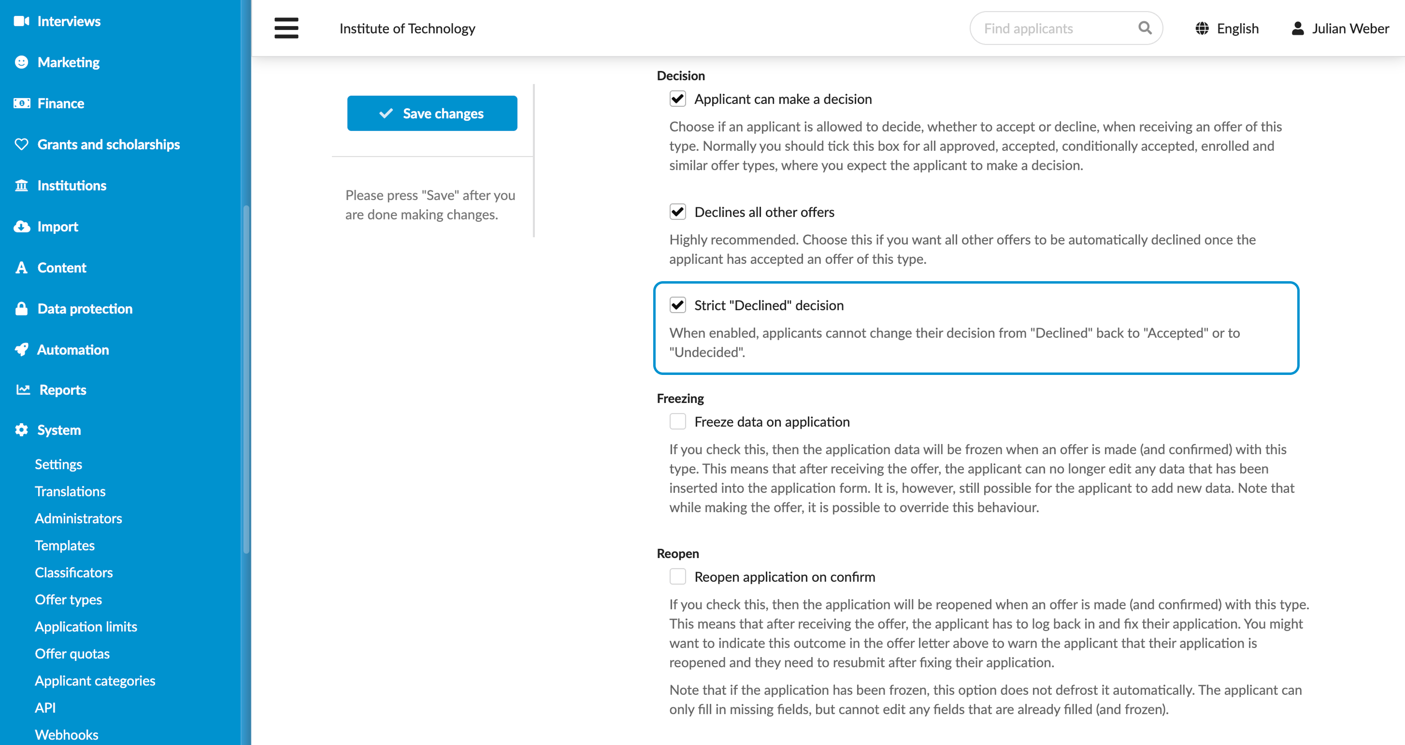Click the Grants and scholarships heart icon
The width and height of the screenshot is (1405, 745).
point(21,144)
